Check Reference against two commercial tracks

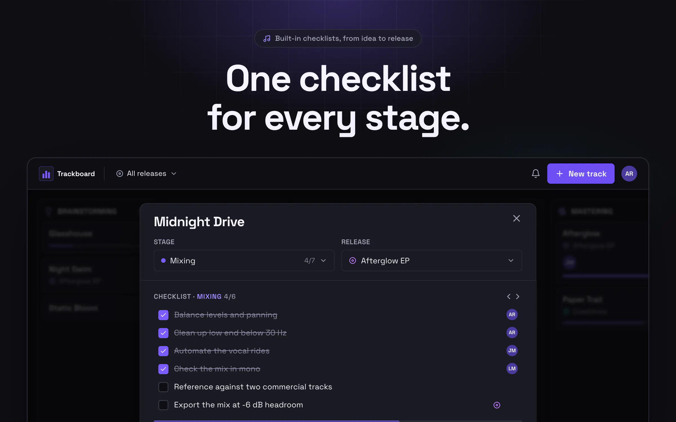coord(163,387)
